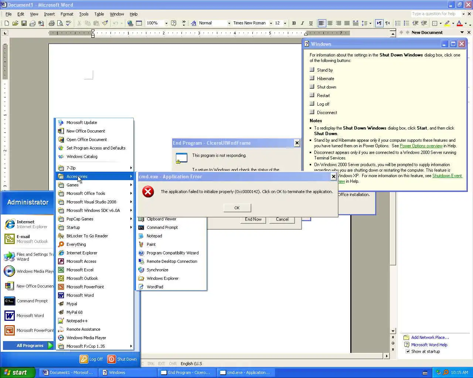The width and height of the screenshot is (473, 378).
Task: Expand Microsoft Office Tools folder
Action: (x=95, y=193)
